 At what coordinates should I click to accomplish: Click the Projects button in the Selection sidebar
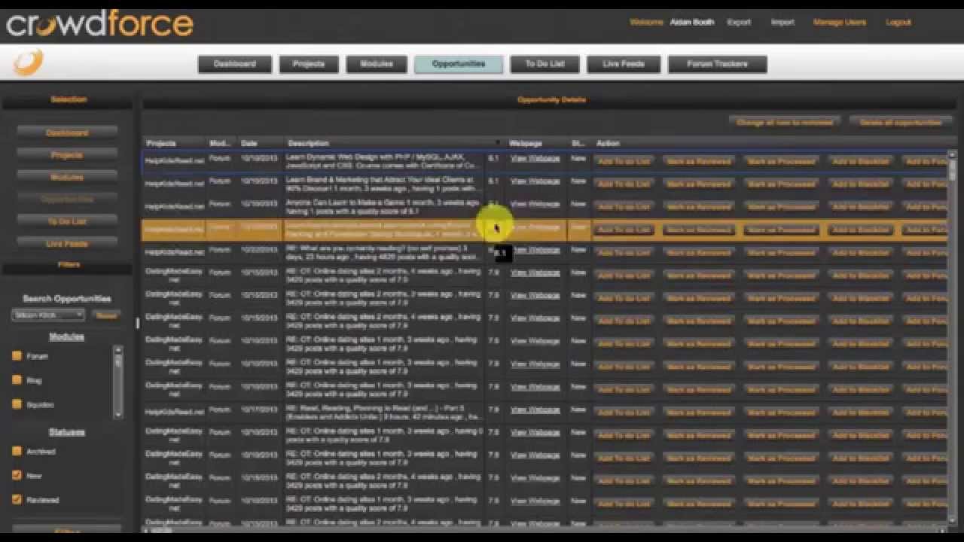click(67, 155)
